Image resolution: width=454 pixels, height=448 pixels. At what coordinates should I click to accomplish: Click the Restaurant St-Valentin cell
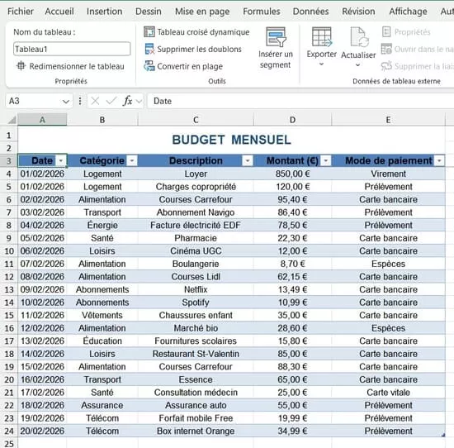click(x=196, y=354)
